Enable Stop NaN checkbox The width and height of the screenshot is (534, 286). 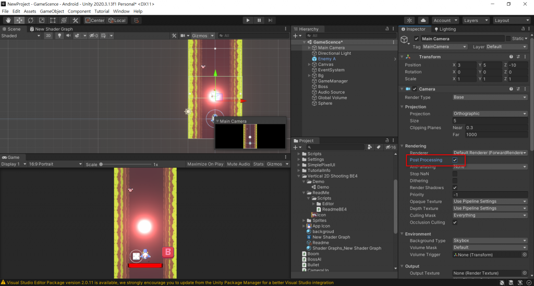pyautogui.click(x=455, y=174)
